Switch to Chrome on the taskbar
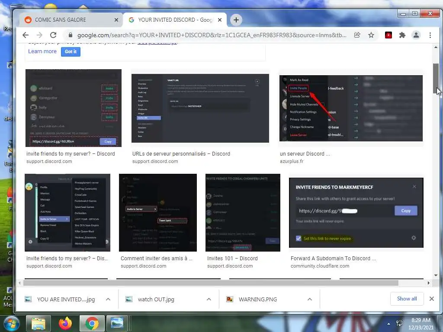Image resolution: width=443 pixels, height=332 pixels. click(92, 323)
